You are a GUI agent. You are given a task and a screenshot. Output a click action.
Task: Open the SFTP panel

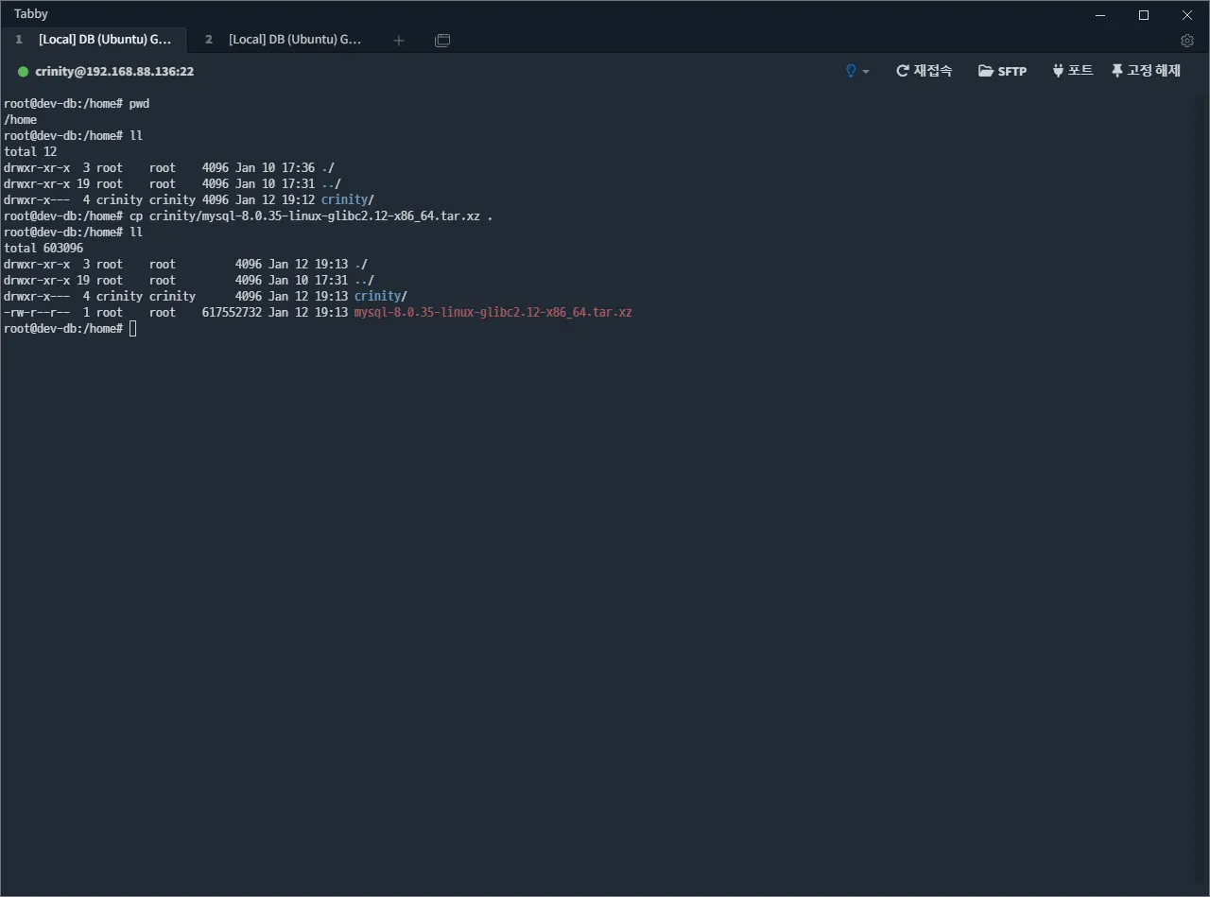[x=1003, y=71]
